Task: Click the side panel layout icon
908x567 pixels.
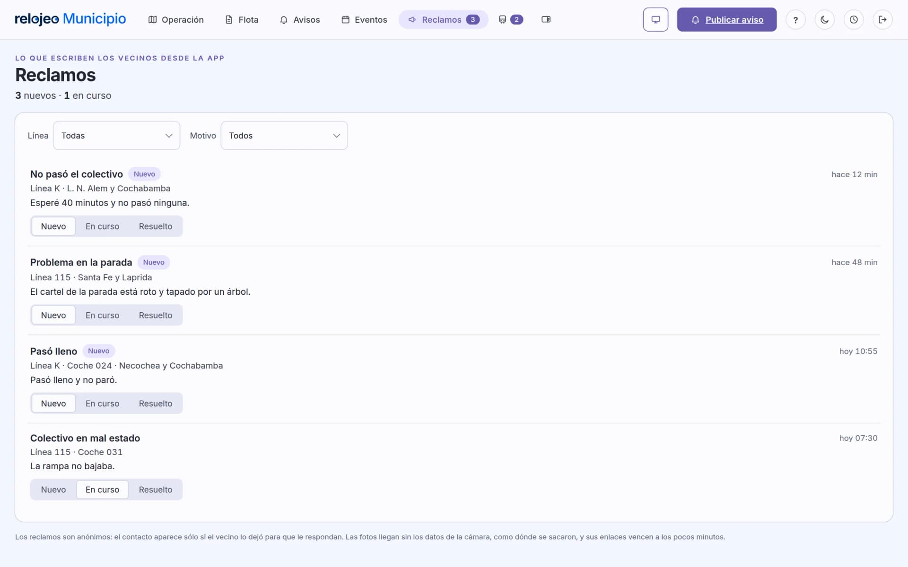Action: coord(546,19)
